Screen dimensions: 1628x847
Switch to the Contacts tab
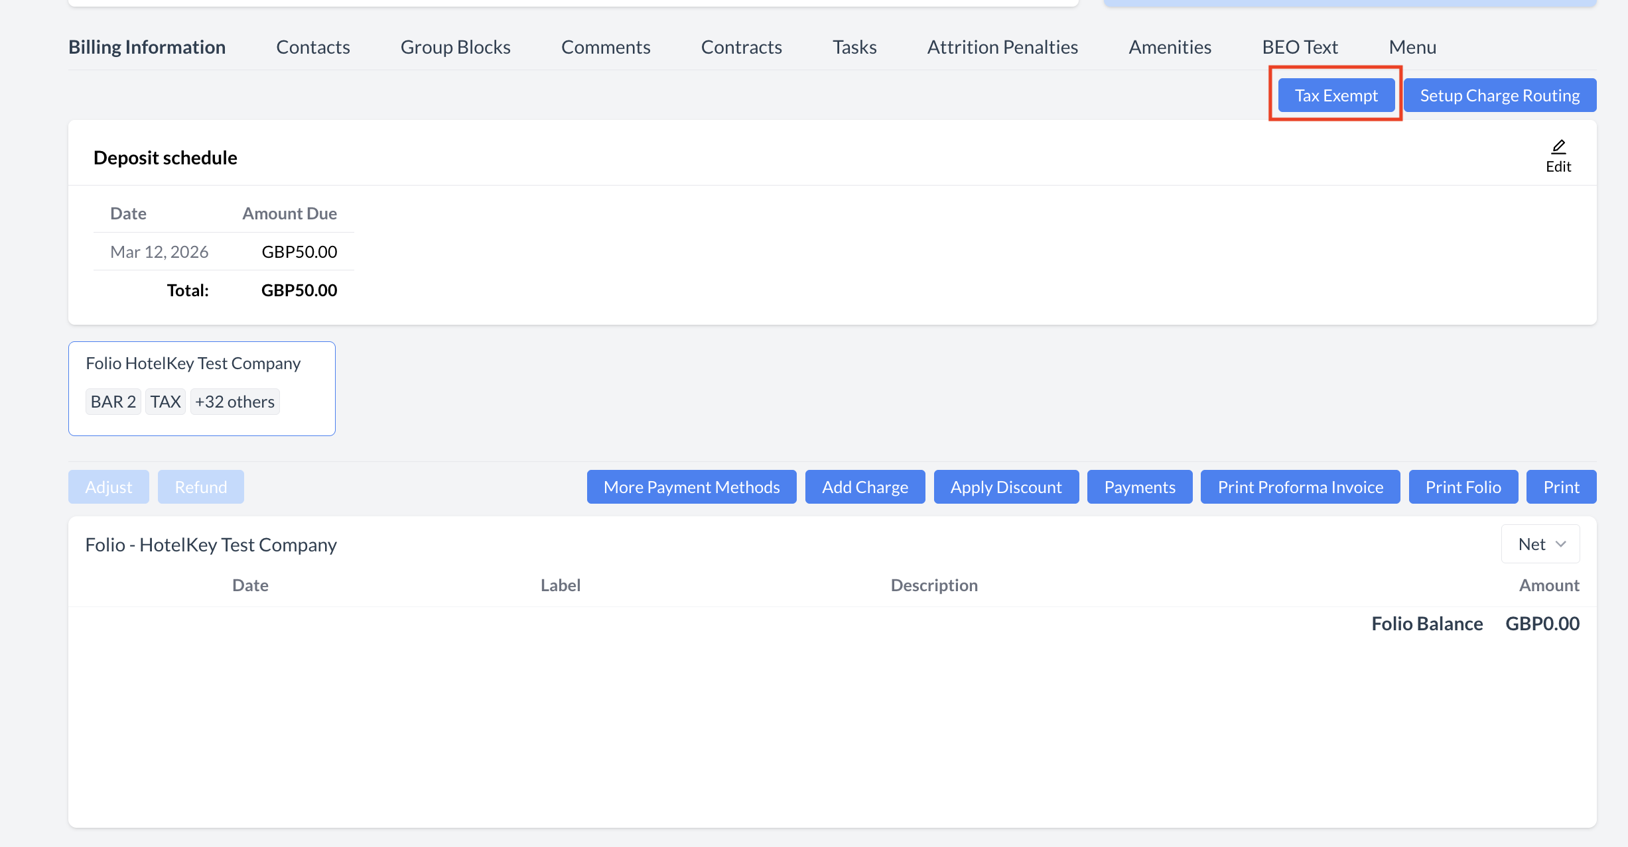click(312, 47)
